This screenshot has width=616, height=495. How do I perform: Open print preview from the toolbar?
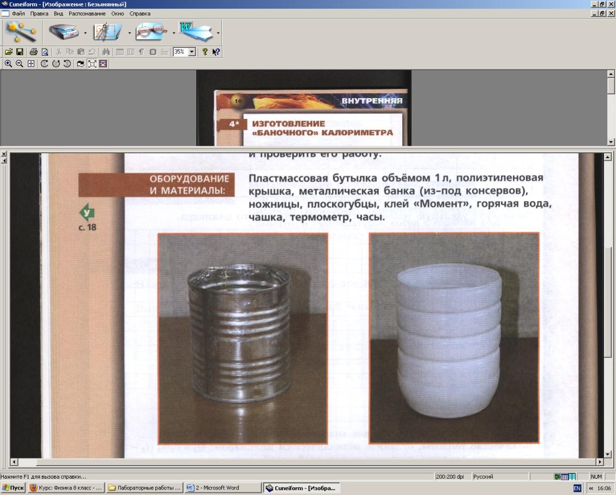pyautogui.click(x=45, y=52)
